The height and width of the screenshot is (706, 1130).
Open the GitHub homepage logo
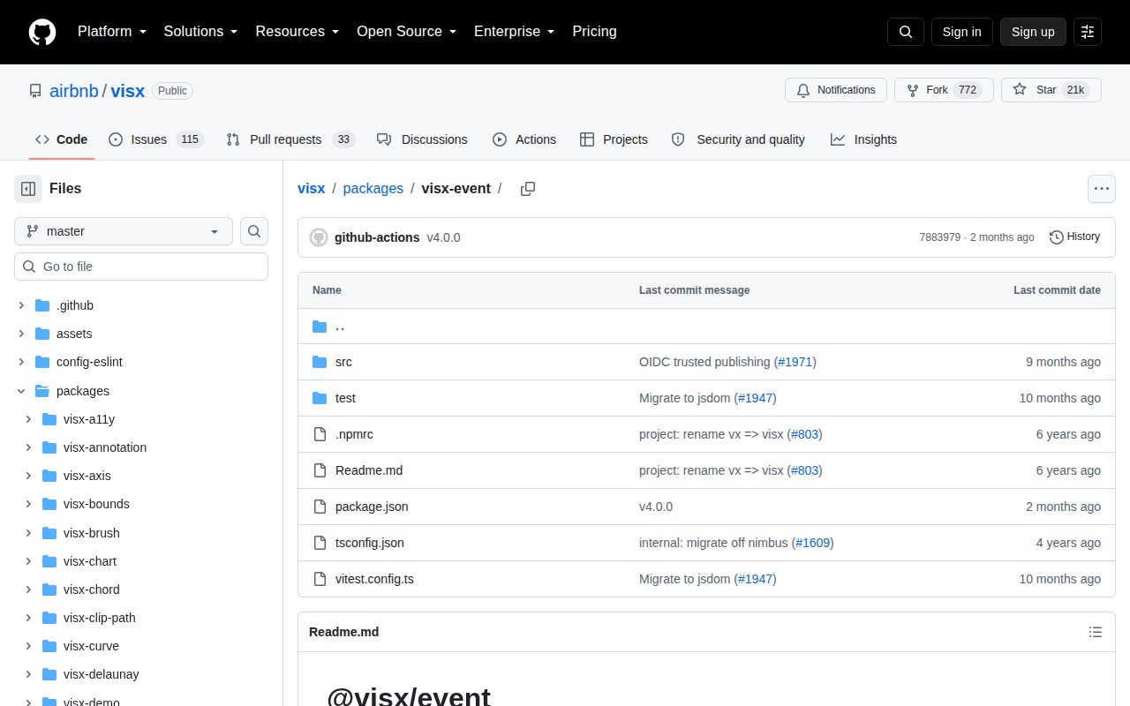[x=42, y=32]
